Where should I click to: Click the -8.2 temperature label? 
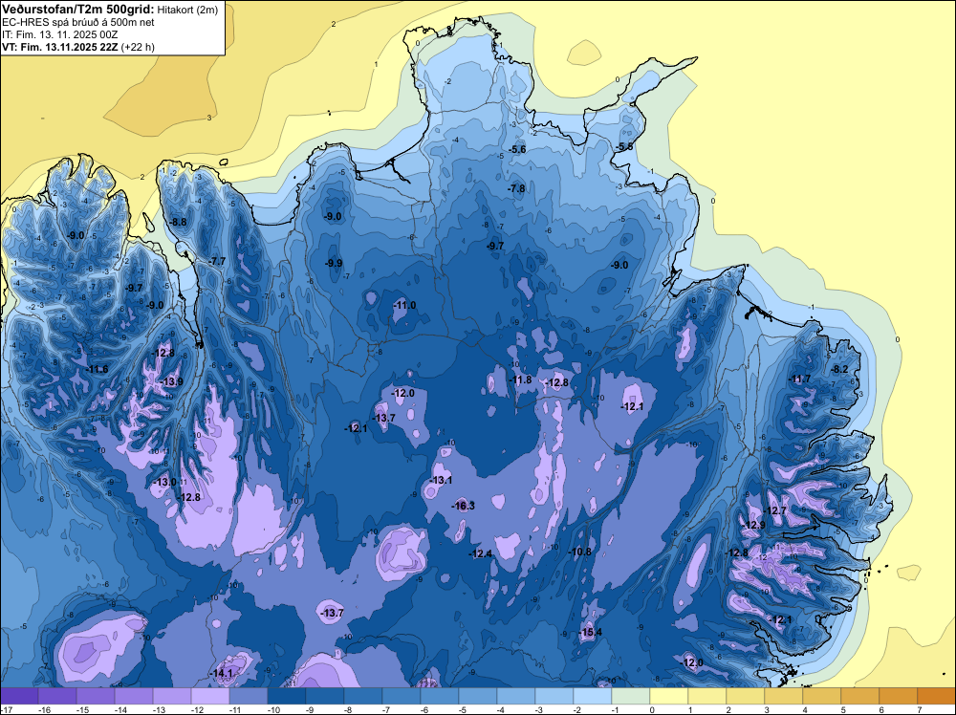tap(839, 369)
